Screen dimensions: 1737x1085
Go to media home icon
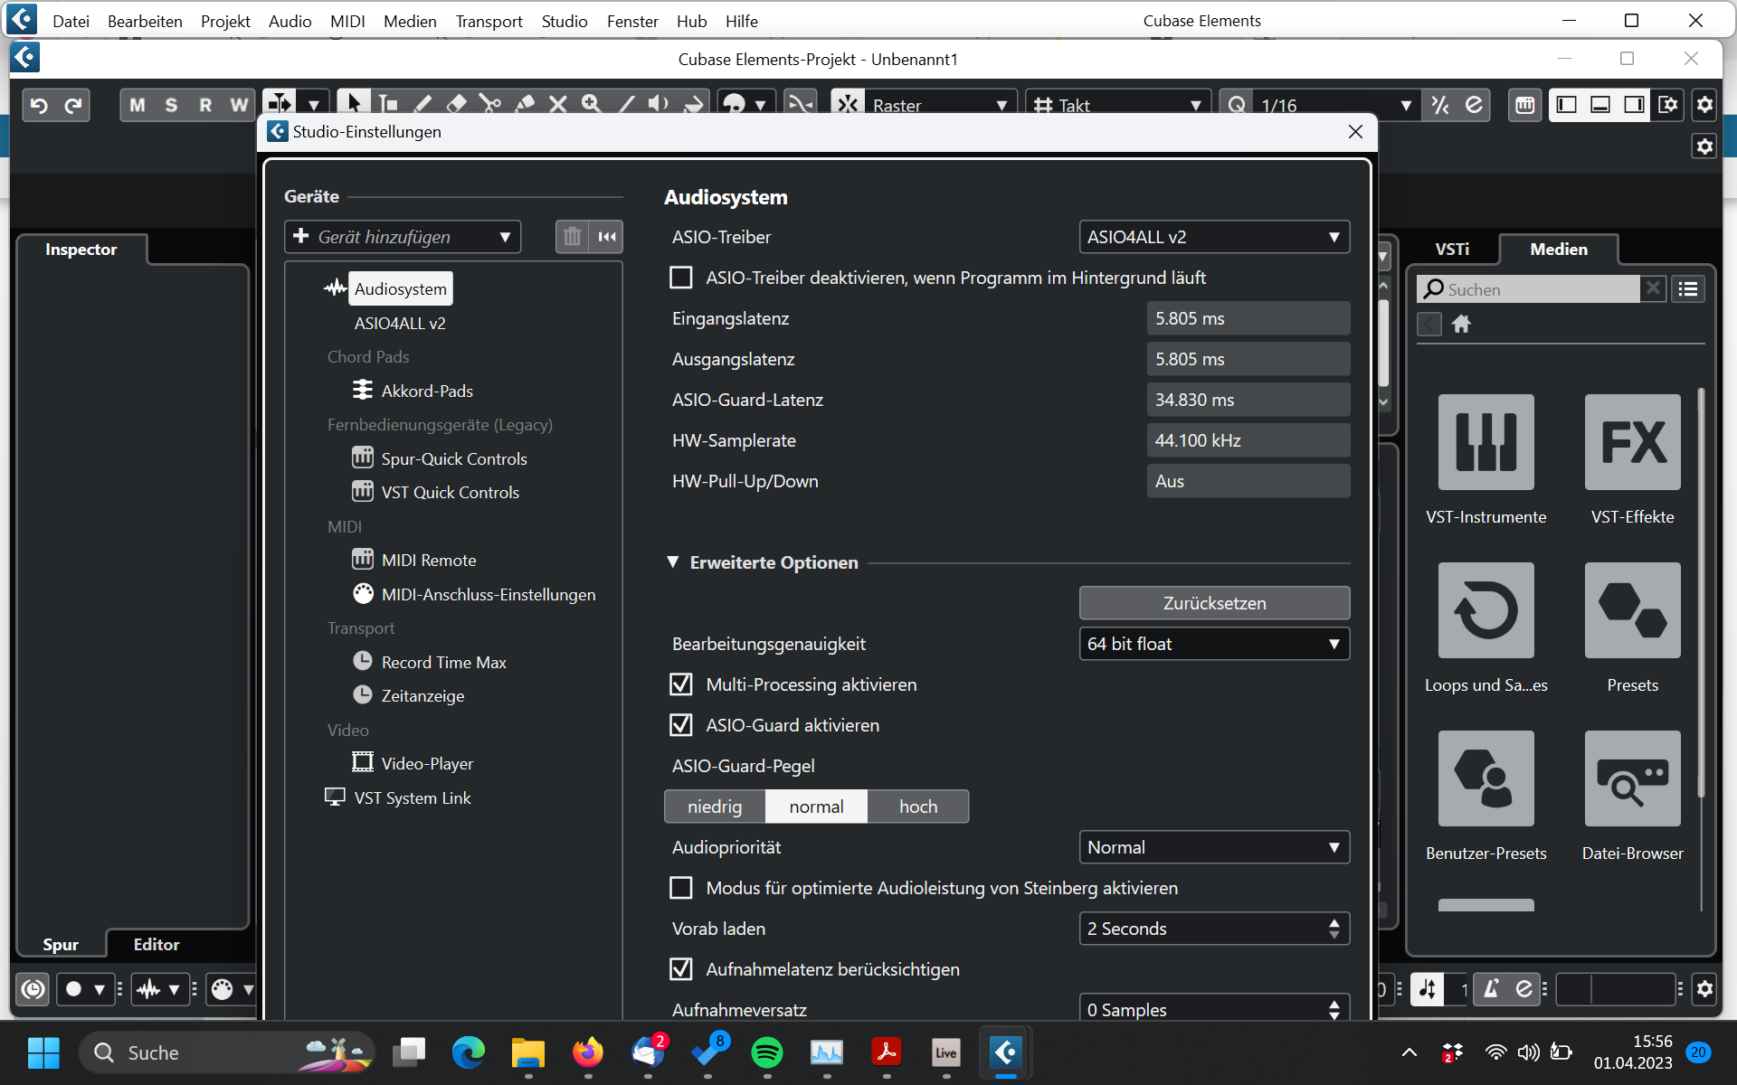click(1461, 324)
